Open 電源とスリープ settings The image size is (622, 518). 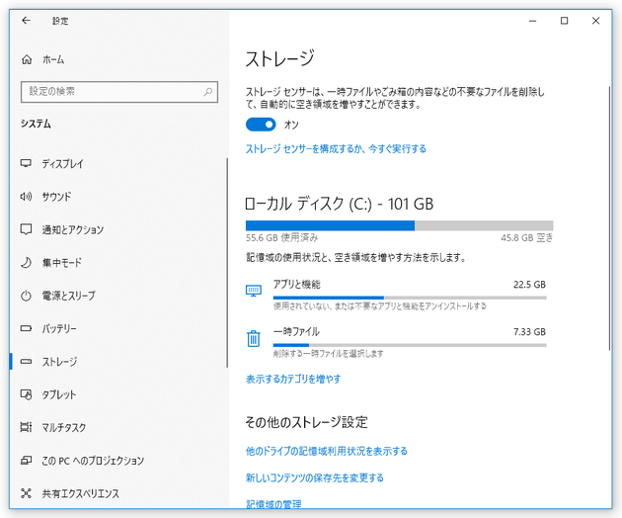pos(118,296)
